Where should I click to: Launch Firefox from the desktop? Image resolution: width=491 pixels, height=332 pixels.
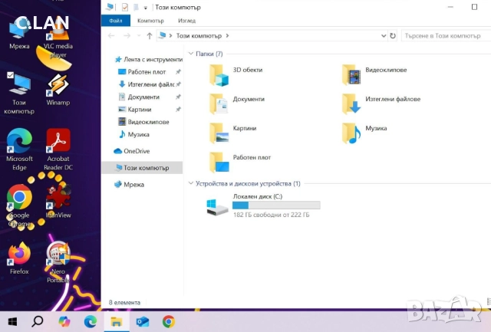(x=19, y=258)
